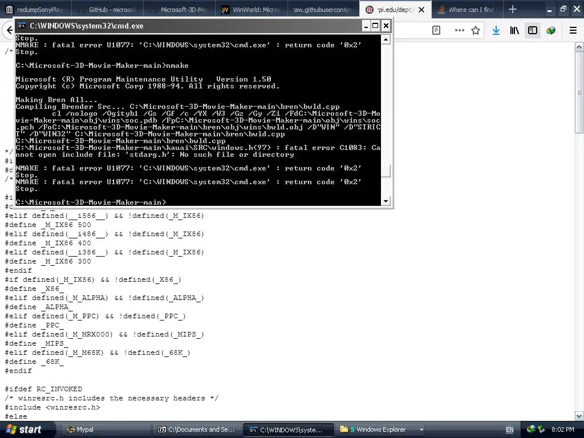Click the Stack Overflow tab favicon
The height and width of the screenshot is (438, 584).
(x=441, y=10)
